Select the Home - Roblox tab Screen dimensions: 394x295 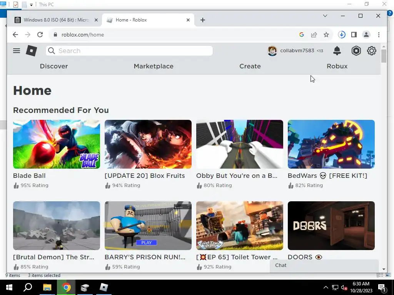pyautogui.click(x=148, y=20)
